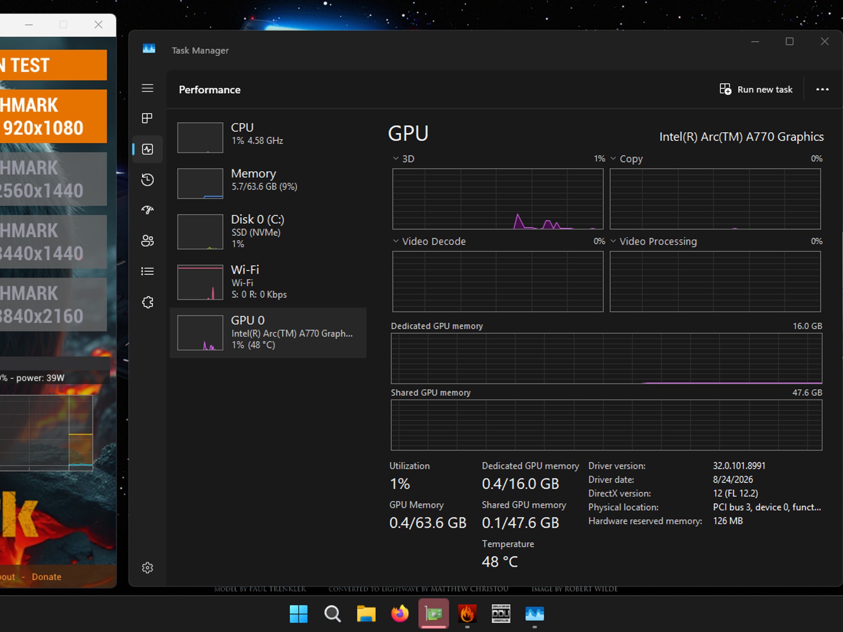This screenshot has height=632, width=843.
Task: Open Windows Search from the taskbar
Action: (x=332, y=614)
